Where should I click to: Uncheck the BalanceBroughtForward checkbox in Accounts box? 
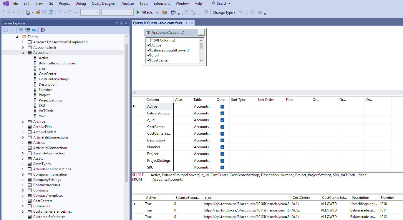149,50
